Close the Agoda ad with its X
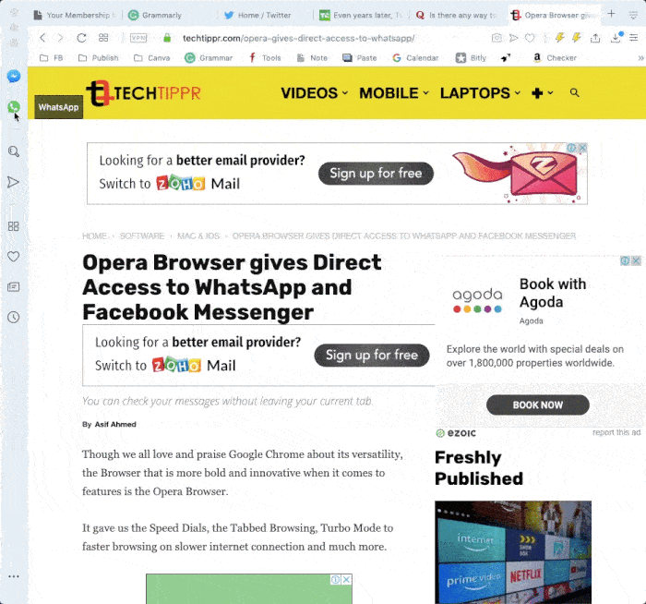Viewport: 646px width, 604px height. coord(636,260)
